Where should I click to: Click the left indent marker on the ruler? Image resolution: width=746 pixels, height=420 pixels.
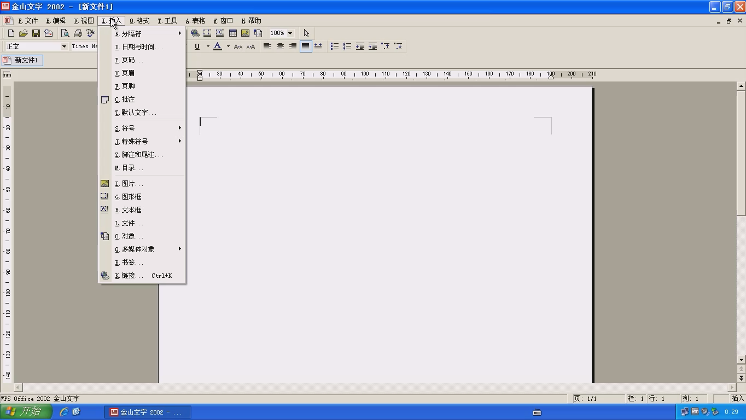(x=200, y=75)
